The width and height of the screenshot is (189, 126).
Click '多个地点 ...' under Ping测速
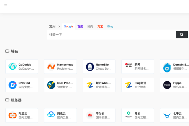pyautogui.click(x=142, y=87)
